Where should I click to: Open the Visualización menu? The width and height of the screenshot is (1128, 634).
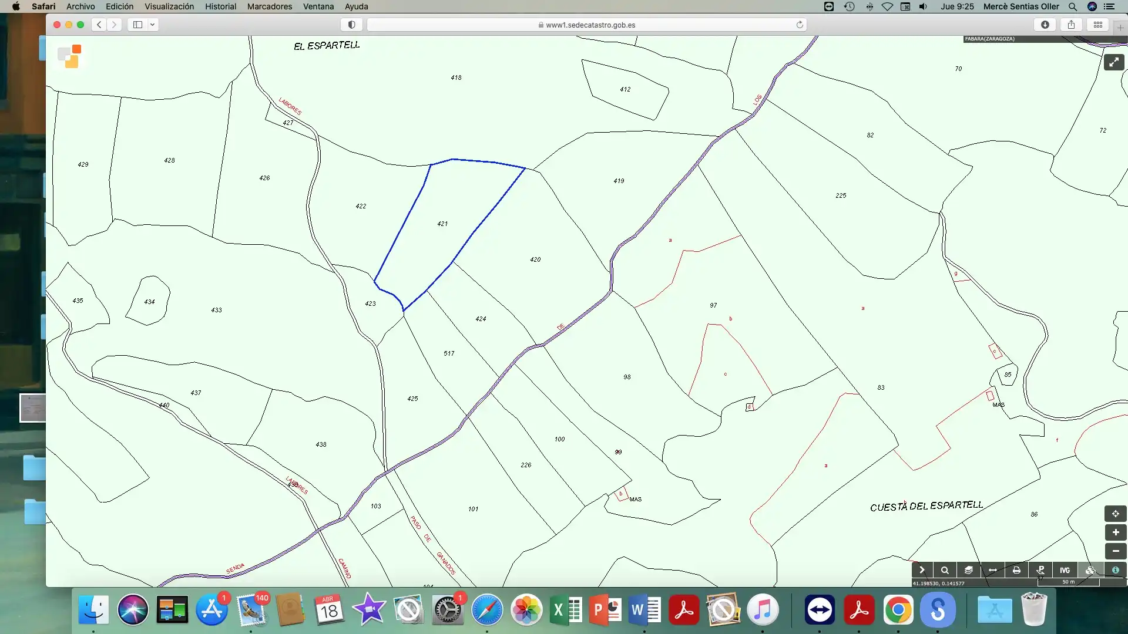[x=169, y=6]
